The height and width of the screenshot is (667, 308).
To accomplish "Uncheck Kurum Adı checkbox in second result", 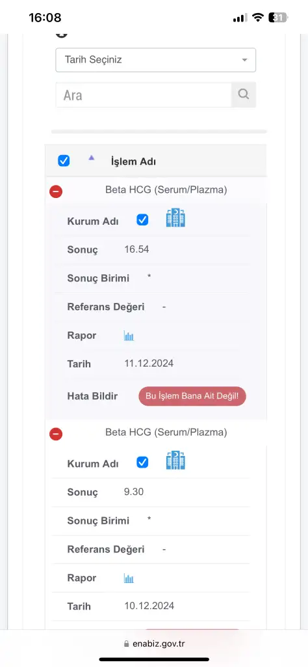I will pyautogui.click(x=142, y=462).
